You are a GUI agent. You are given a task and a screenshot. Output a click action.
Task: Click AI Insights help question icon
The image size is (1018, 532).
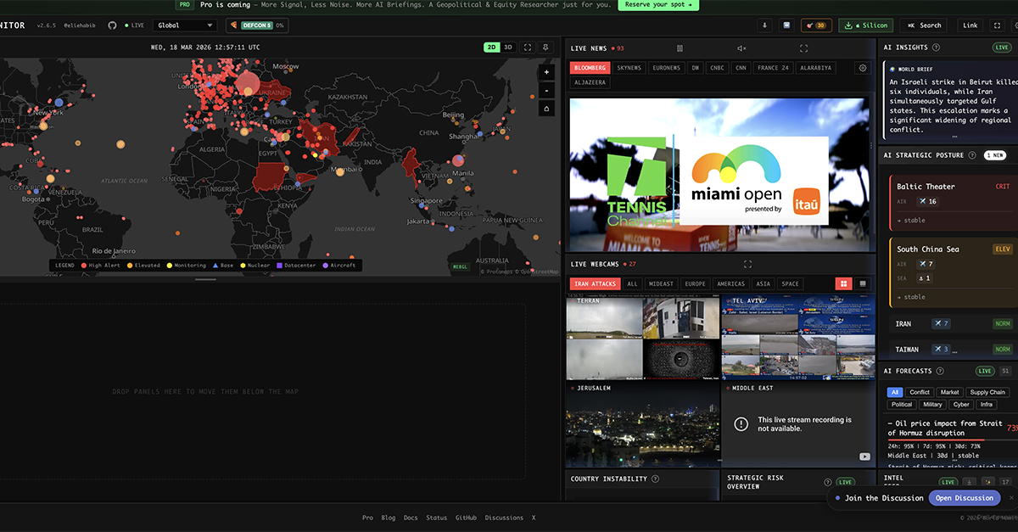pos(936,48)
